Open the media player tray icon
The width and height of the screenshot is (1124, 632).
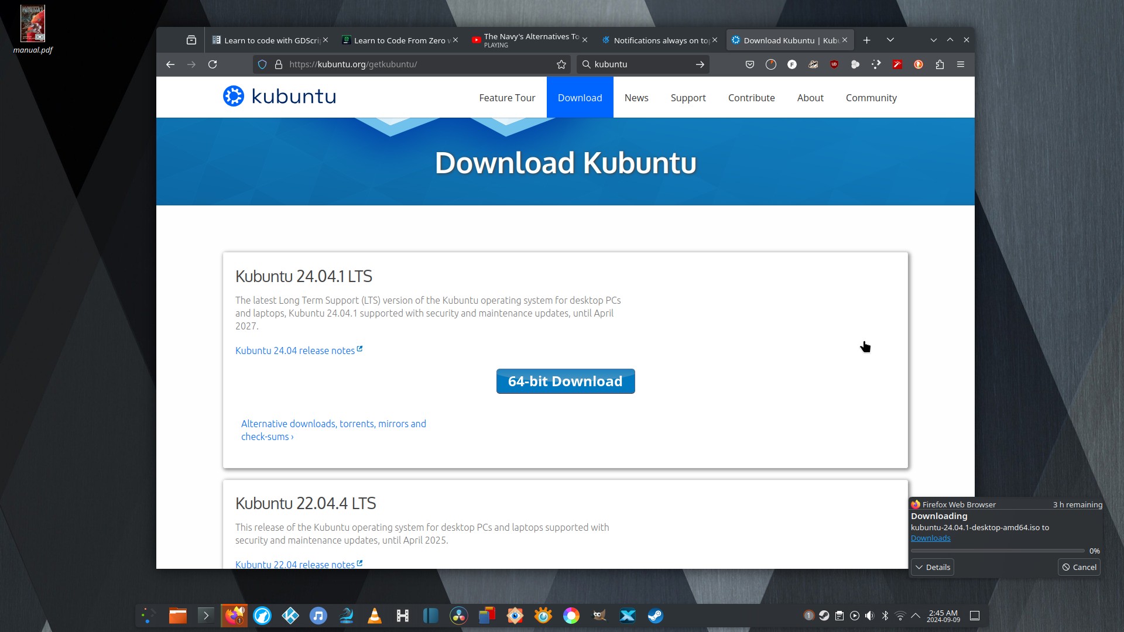point(855,616)
